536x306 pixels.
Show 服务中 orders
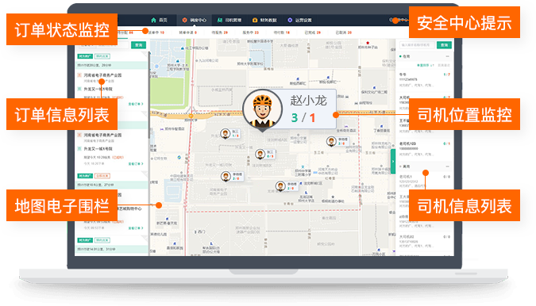coord(251,33)
